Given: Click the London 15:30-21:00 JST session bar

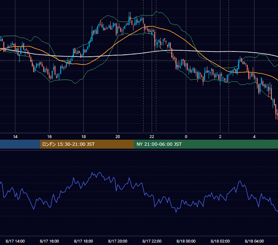Looking at the screenshot, I should pyautogui.click(x=87, y=144).
